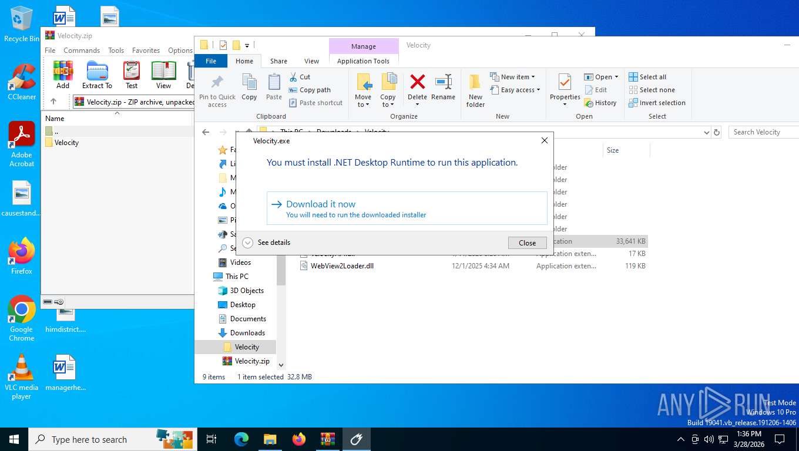The height and width of the screenshot is (451, 799).
Task: Click Select all in ribbon
Action: pyautogui.click(x=647, y=77)
